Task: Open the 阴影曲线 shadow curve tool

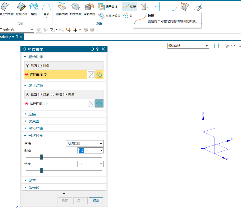Action: (x=89, y=9)
